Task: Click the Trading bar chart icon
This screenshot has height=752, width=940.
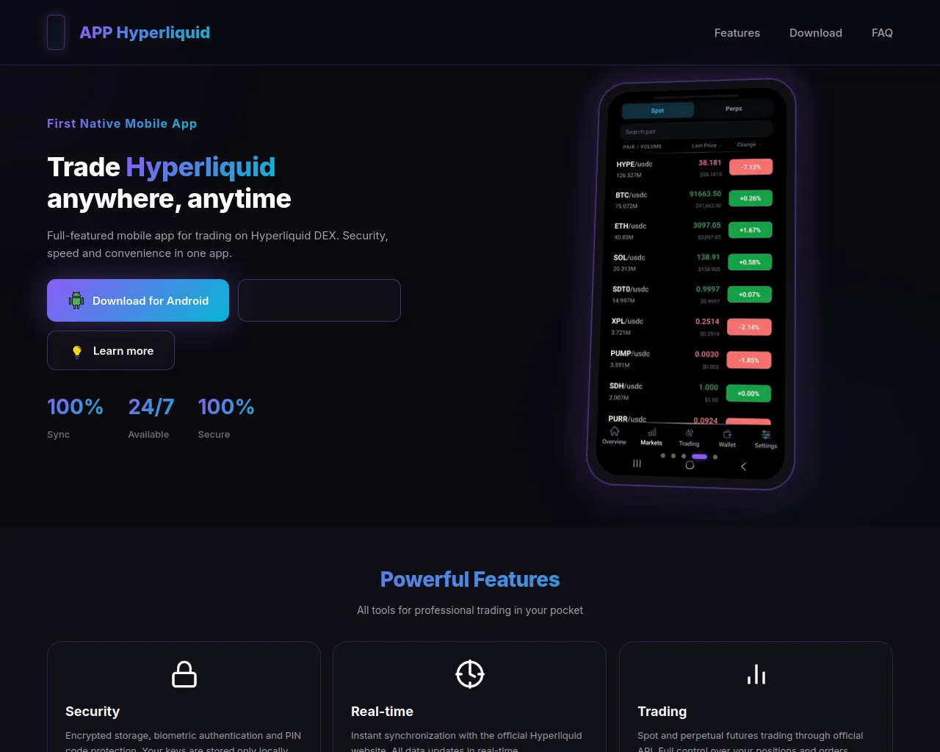Action: point(756,674)
